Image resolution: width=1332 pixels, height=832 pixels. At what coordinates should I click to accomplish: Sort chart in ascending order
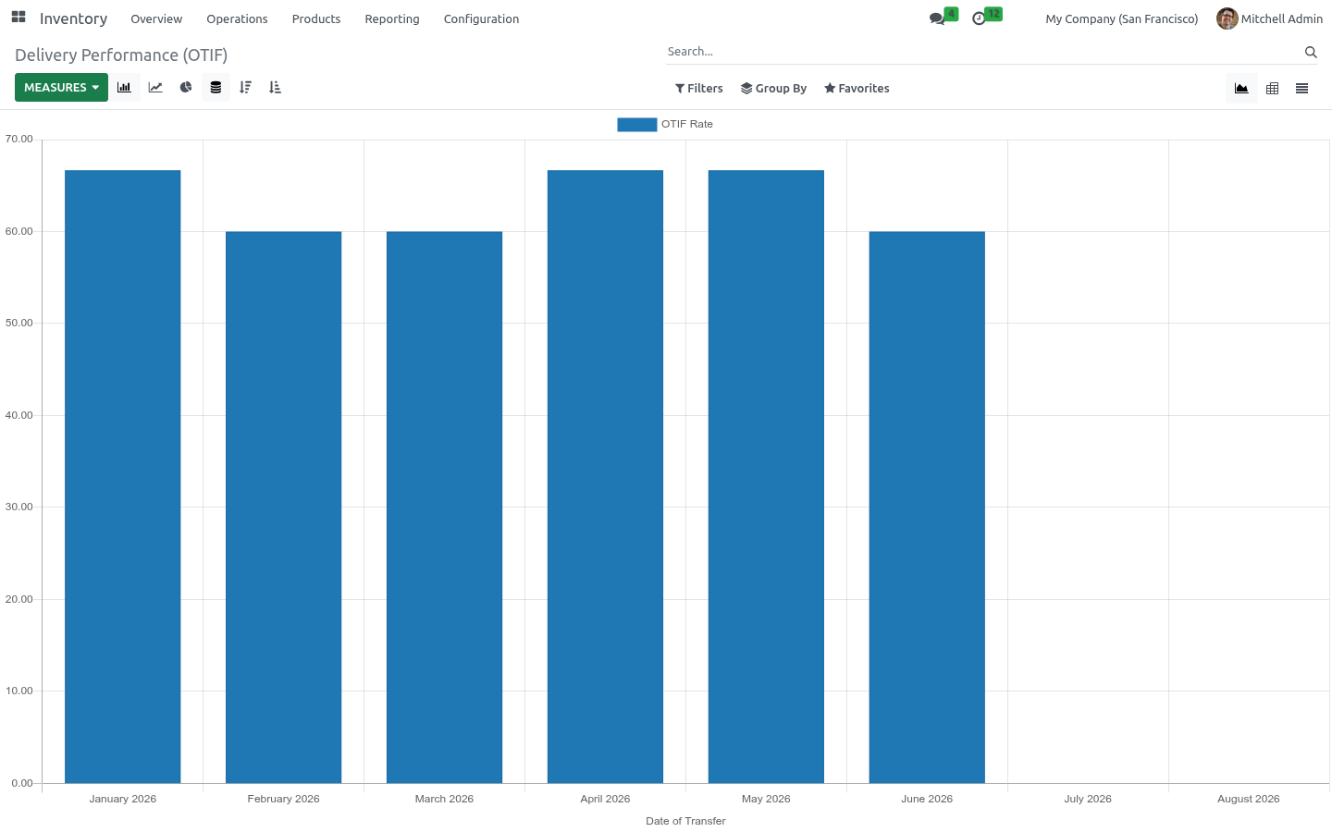point(275,88)
